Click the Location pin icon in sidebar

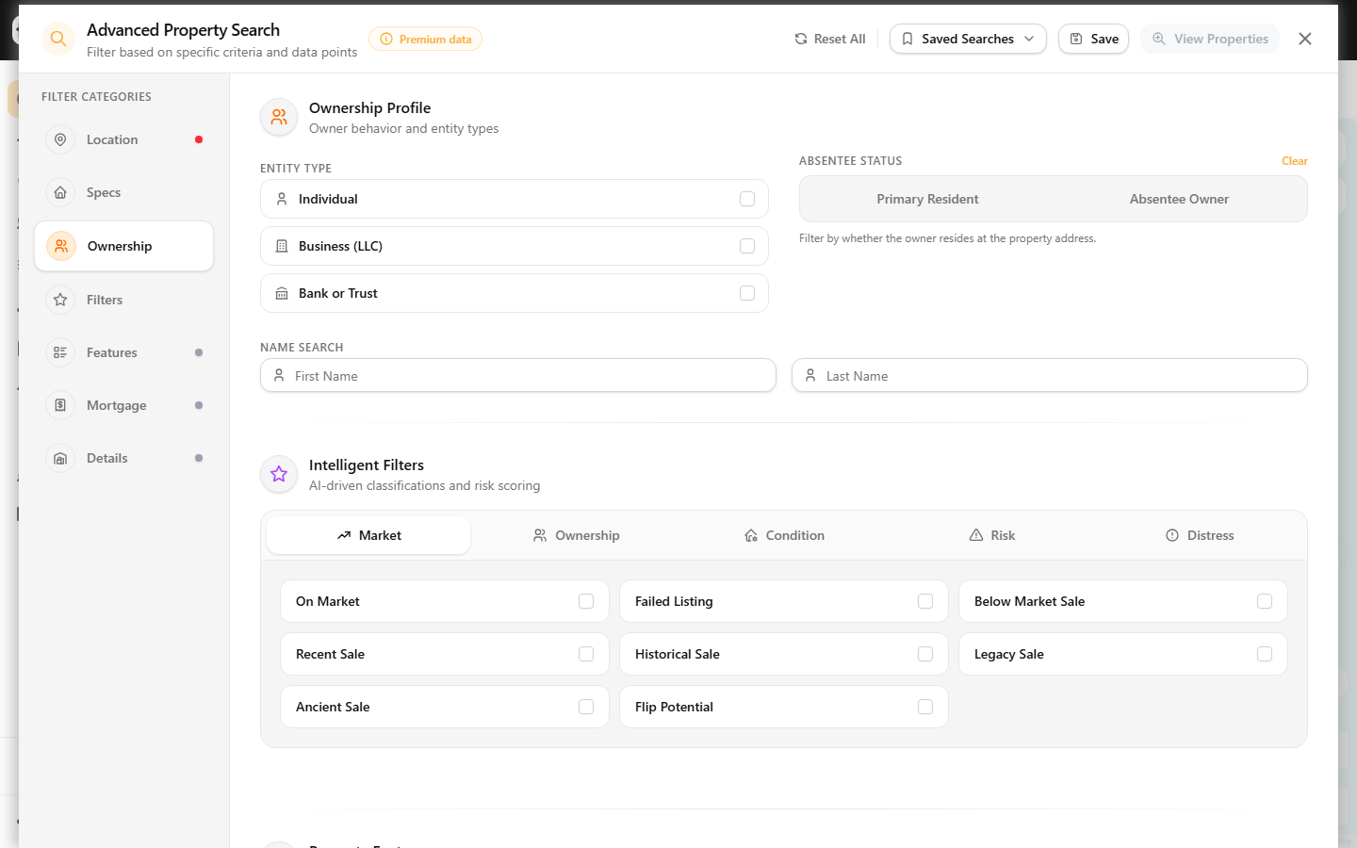click(60, 139)
